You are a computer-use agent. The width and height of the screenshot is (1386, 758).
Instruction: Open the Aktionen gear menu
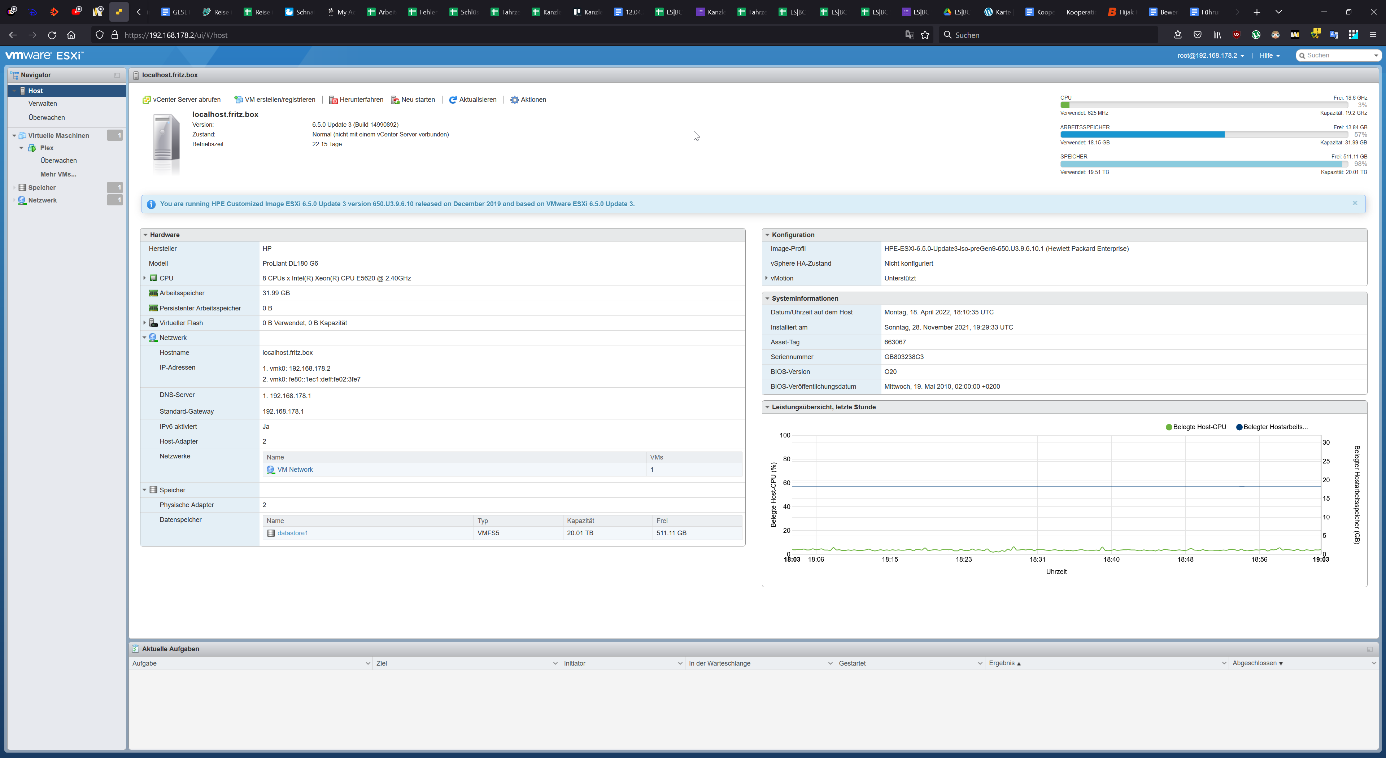[x=528, y=100]
